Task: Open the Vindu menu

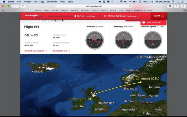Action: (x=62, y=2)
